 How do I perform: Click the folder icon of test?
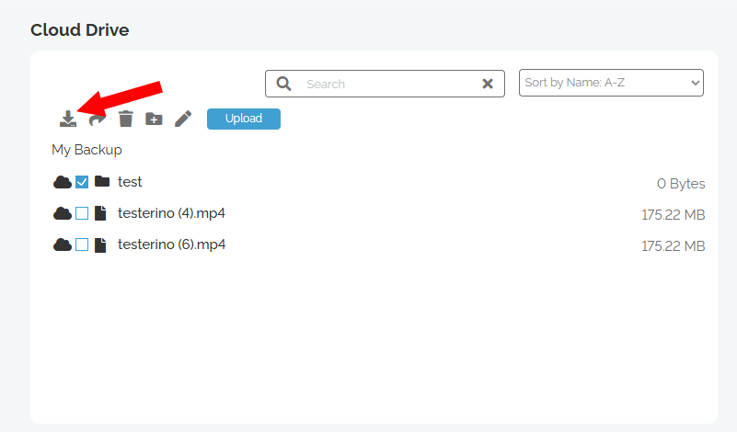click(x=102, y=181)
